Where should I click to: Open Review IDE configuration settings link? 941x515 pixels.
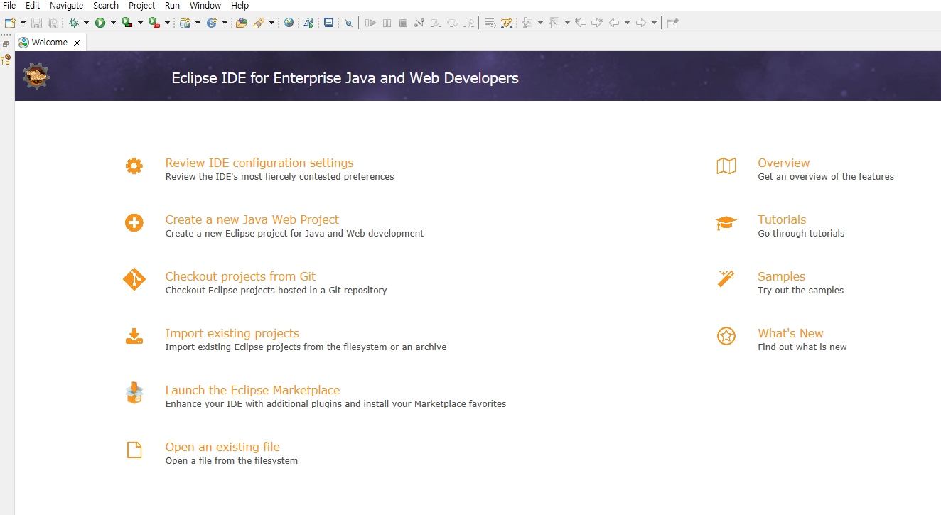pos(259,163)
